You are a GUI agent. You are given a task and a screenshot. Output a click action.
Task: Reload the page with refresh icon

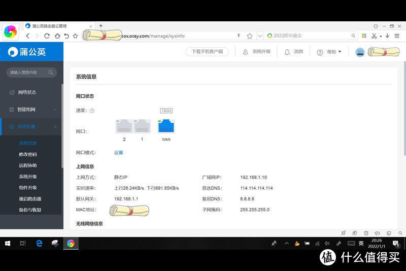tap(47, 36)
